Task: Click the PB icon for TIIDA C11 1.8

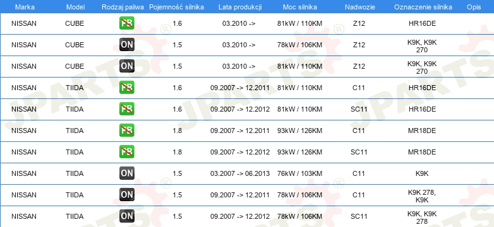Action: [x=126, y=130]
